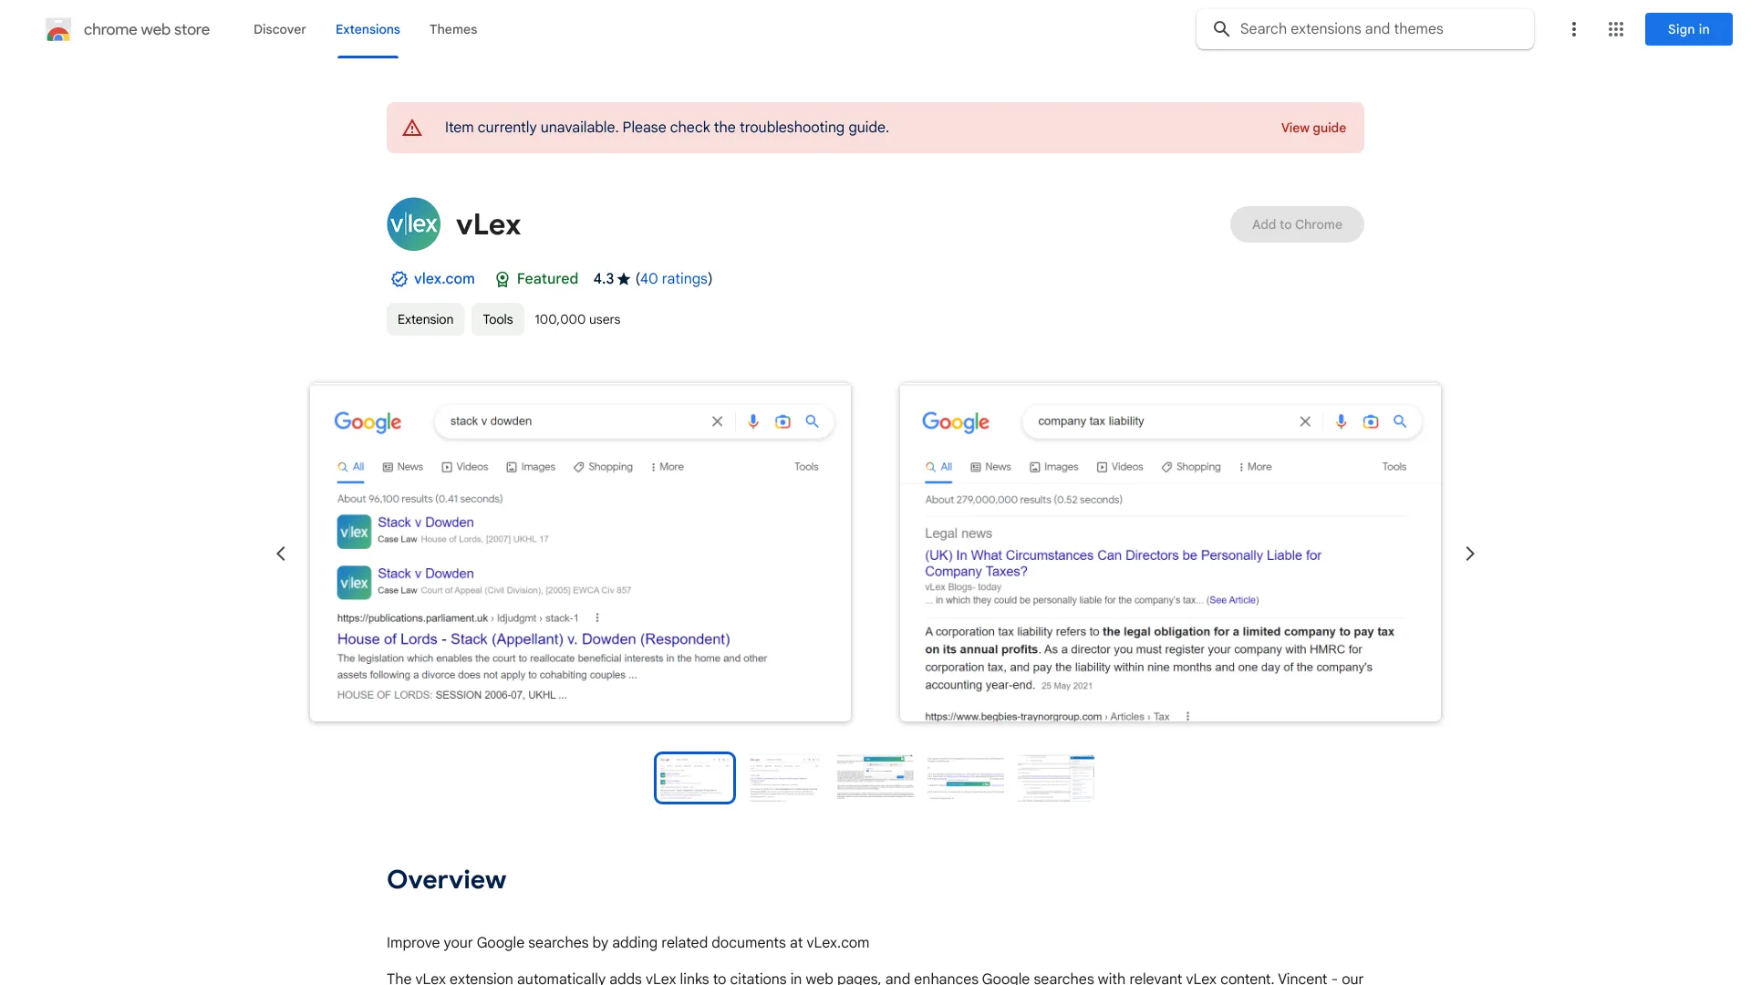Click the View guide troubleshooting link
Screen dimensions: 1751x985
click(1313, 128)
